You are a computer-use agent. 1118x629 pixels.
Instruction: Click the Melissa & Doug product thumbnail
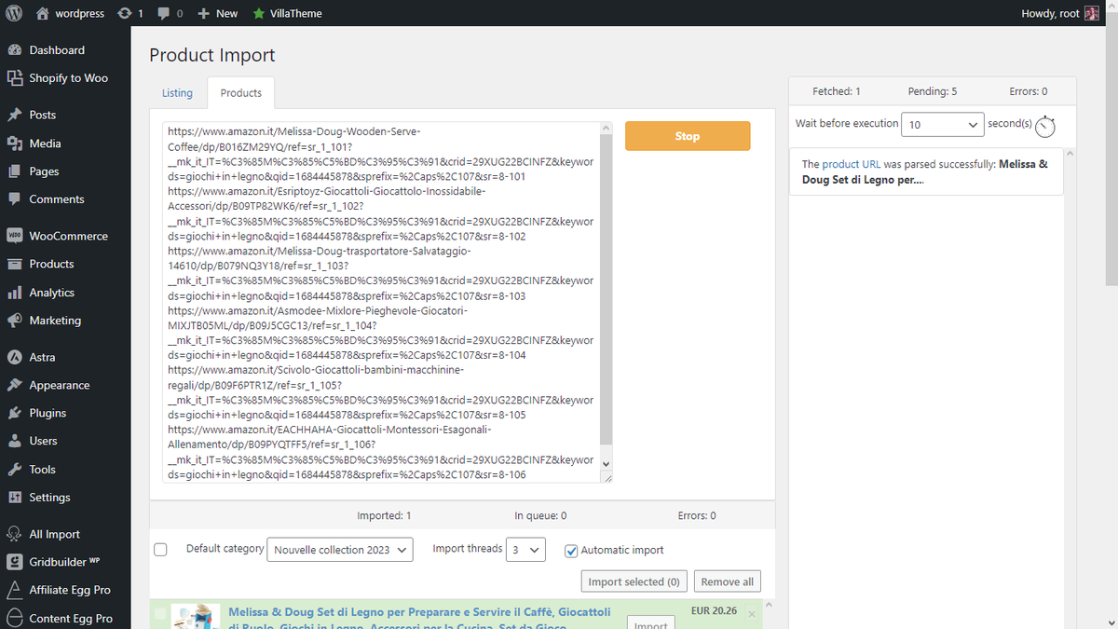click(198, 617)
